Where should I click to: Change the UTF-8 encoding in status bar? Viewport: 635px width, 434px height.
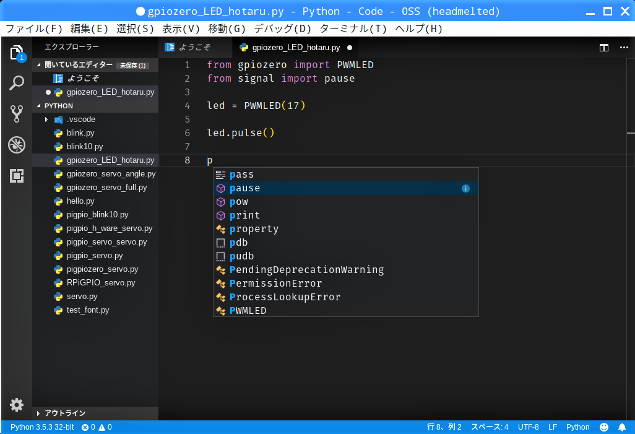[528, 427]
